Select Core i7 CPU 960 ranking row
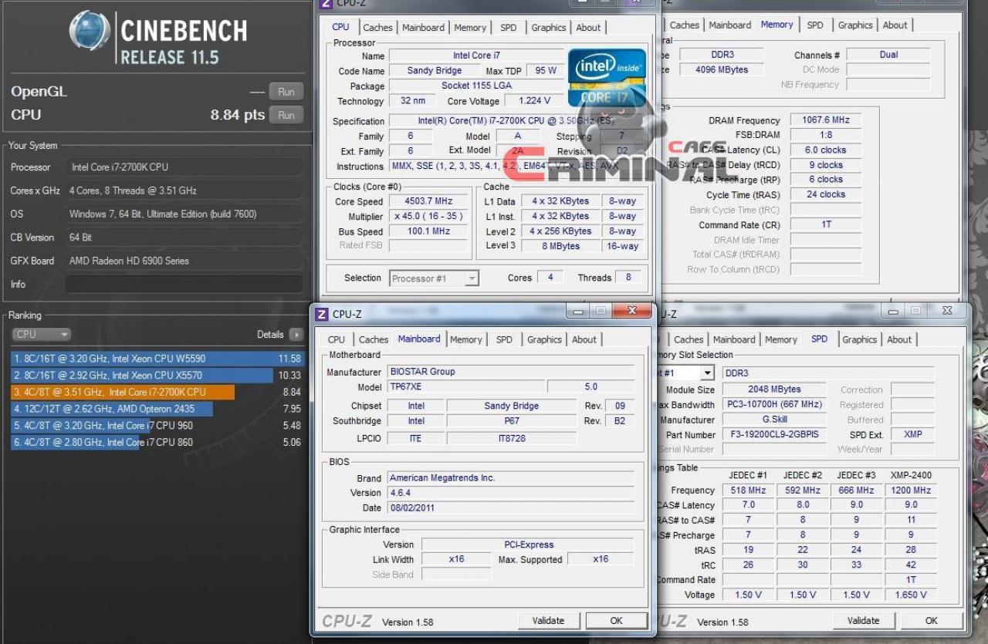 pyautogui.click(x=157, y=426)
